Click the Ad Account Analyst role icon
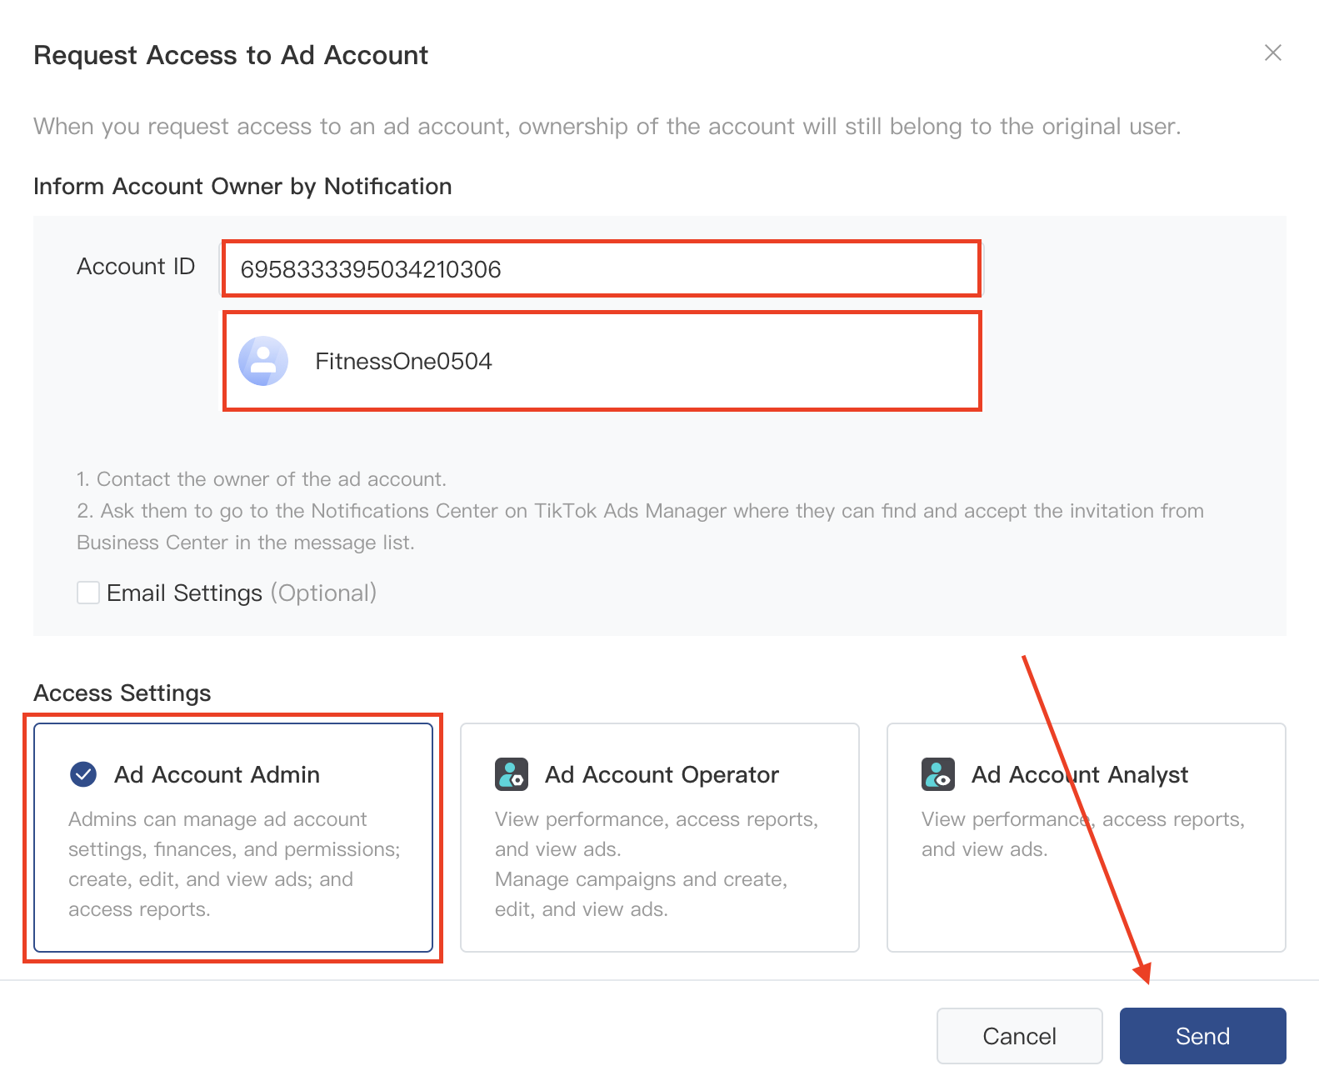The height and width of the screenshot is (1086, 1319). click(938, 774)
